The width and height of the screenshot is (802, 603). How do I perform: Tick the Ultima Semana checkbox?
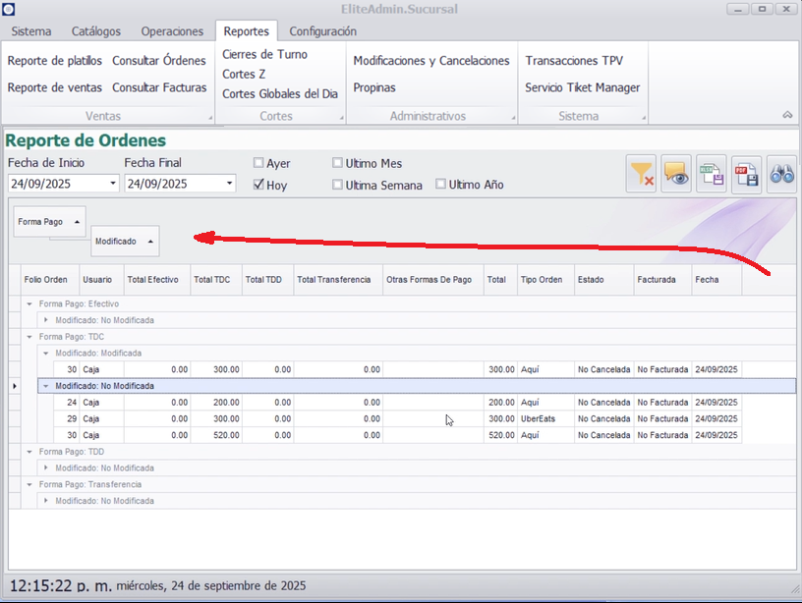(338, 185)
